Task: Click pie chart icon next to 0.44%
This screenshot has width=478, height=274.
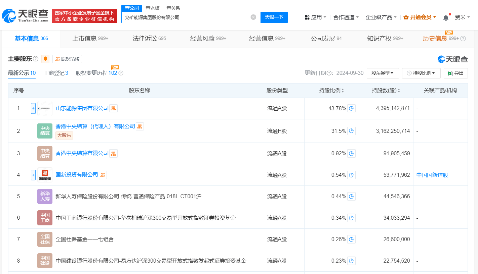Action: click(x=351, y=196)
